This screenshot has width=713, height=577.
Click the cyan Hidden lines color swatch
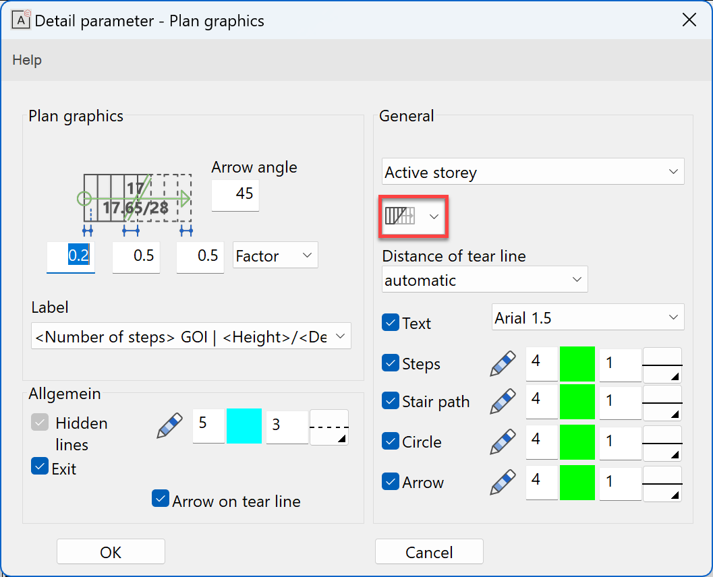coord(244,427)
